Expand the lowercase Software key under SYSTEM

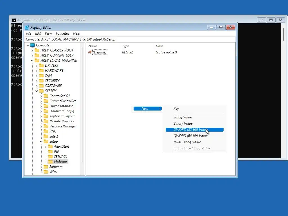pyautogui.click(x=41, y=167)
